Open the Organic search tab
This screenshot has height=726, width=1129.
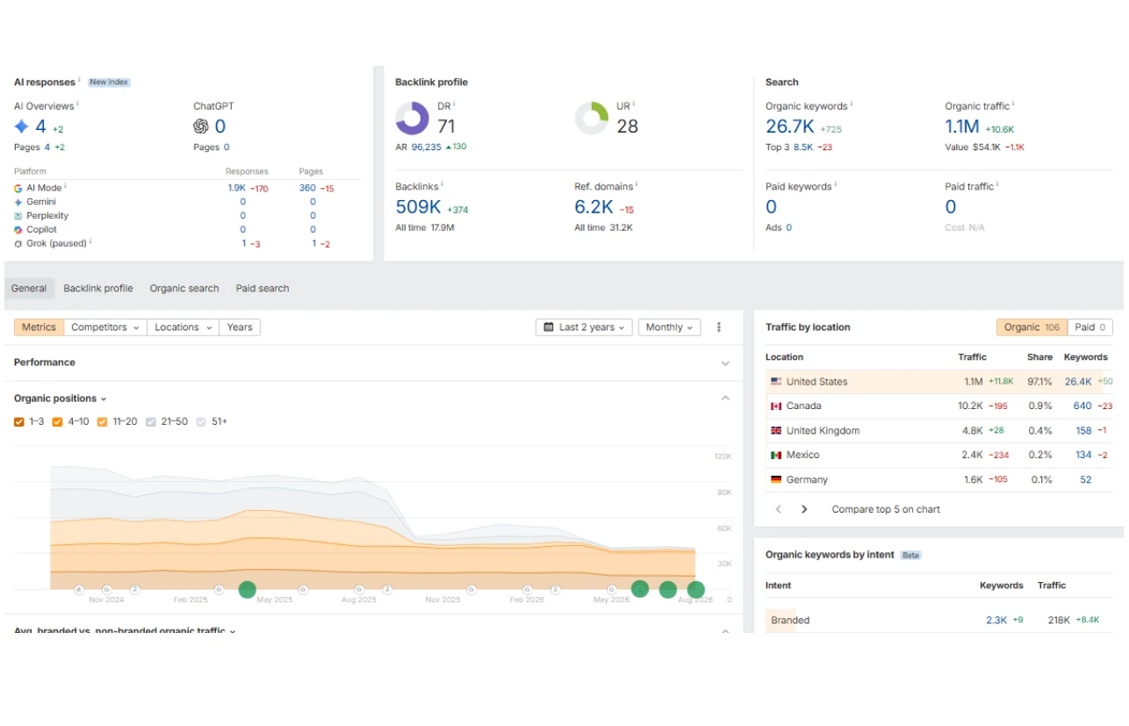point(184,289)
